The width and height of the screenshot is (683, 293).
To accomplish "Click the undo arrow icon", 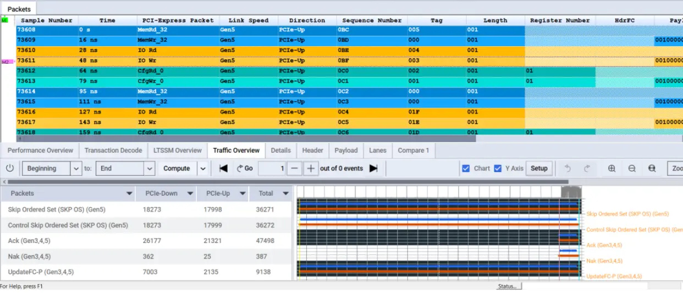I will pos(568,168).
